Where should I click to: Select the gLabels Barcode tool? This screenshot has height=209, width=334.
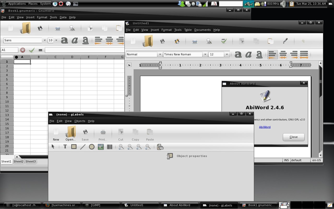pos(110,147)
